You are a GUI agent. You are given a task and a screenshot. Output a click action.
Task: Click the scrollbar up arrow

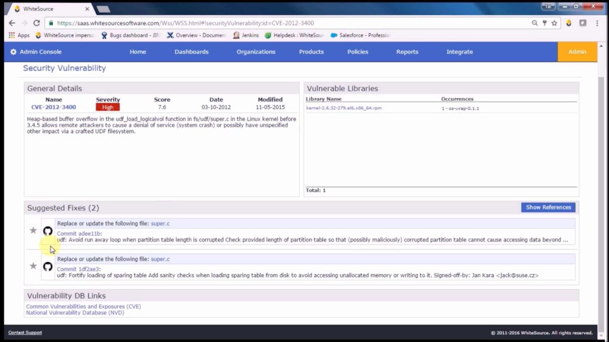(x=601, y=46)
